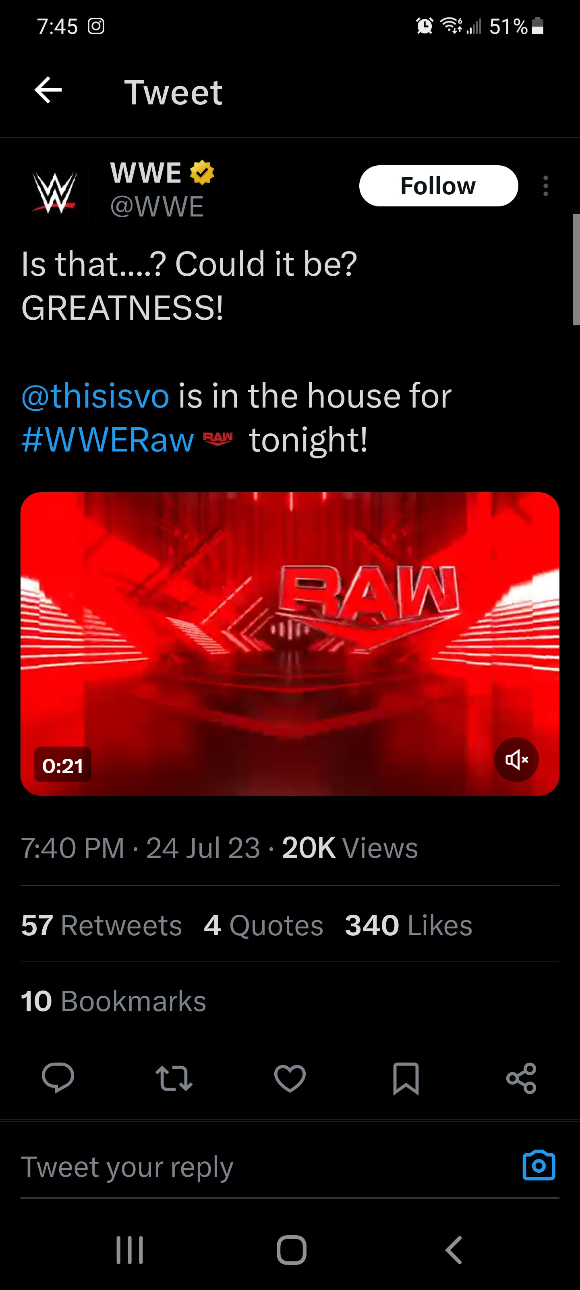Open the #WWERaw hashtag
This screenshot has height=1290, width=580.
pyautogui.click(x=108, y=440)
